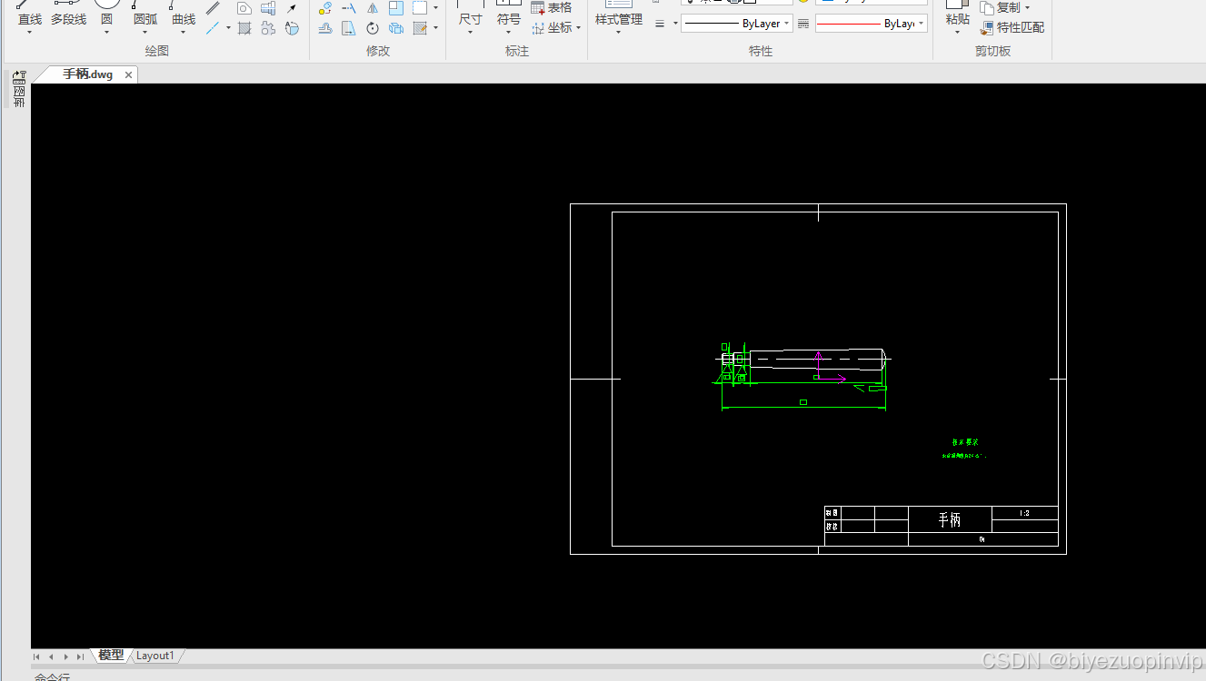Viewport: 1206px width, 681px height.
Task: Jump to last layout tab arrow
Action: tap(81, 656)
